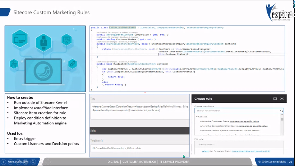Image resolution: width=295 pixels, height=166 pixels.
Task: Click 'CUSTOMER EXPERIENCE' in the footer
Action: click(x=139, y=162)
